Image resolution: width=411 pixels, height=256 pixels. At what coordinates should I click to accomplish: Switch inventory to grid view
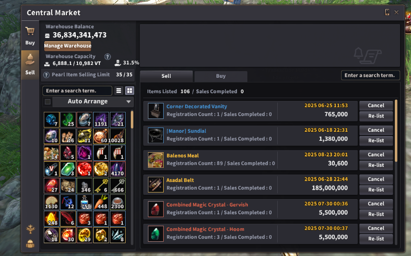coord(129,91)
